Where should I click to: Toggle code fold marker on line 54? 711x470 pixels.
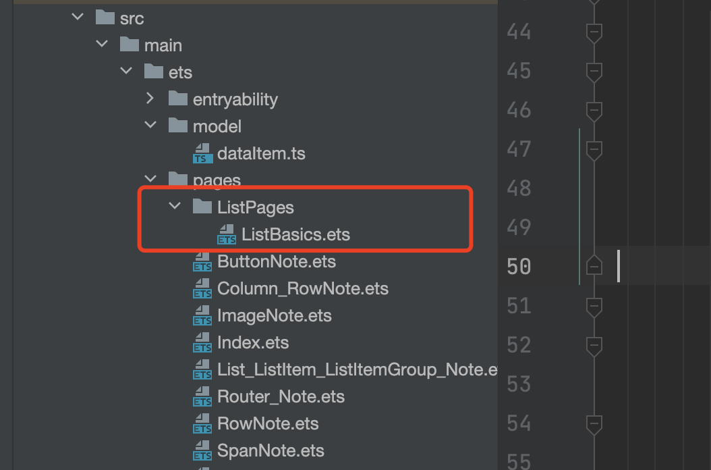click(594, 424)
